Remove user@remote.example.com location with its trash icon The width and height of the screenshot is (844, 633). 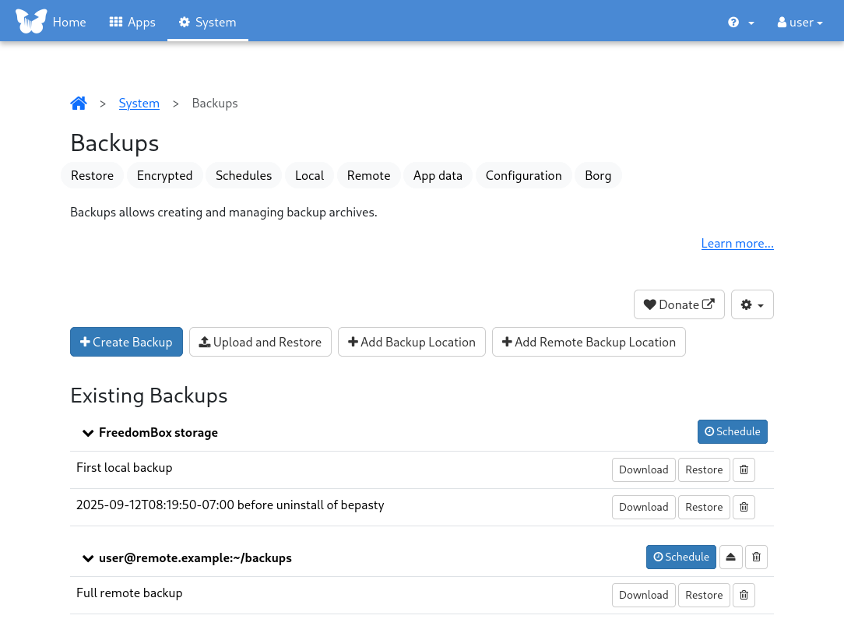pyautogui.click(x=756, y=557)
